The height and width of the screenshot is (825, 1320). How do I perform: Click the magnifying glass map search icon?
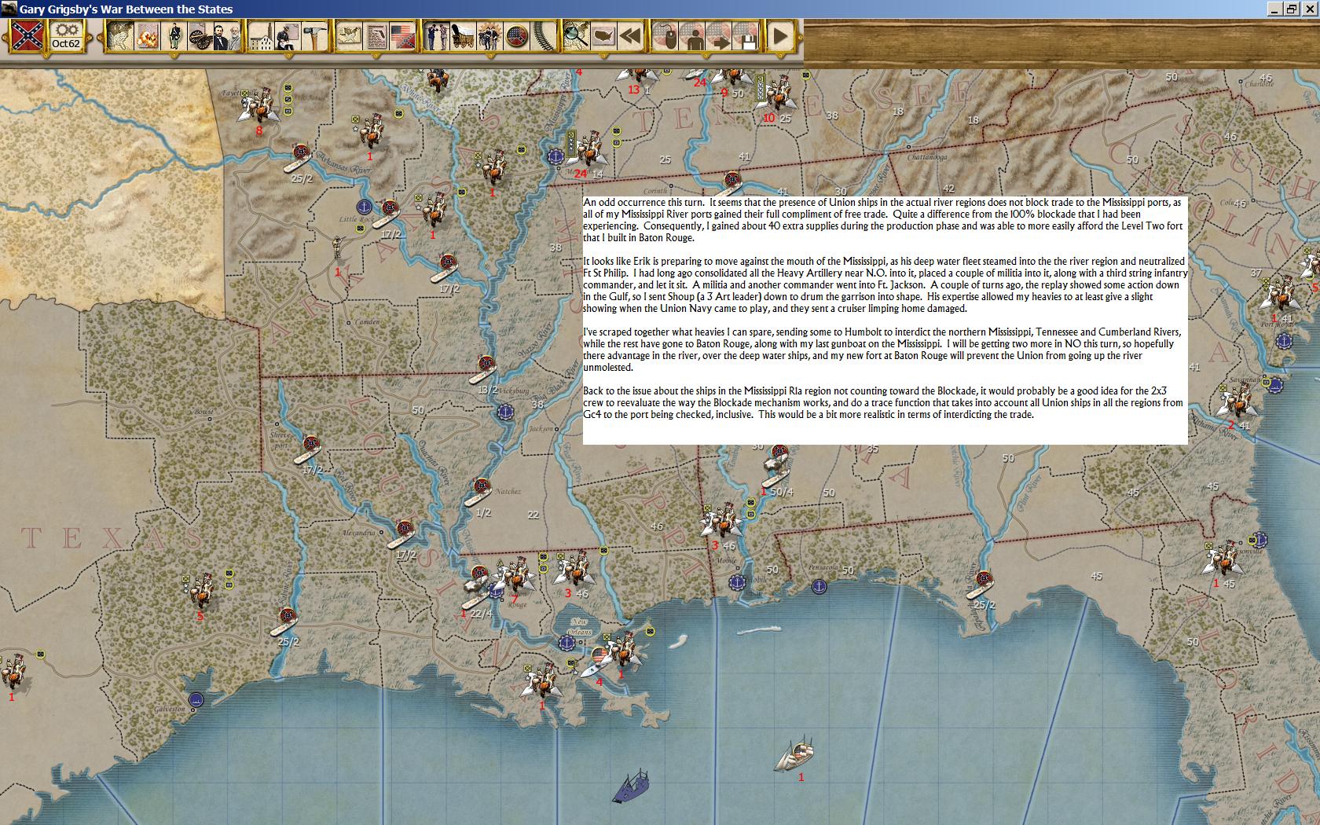click(577, 36)
